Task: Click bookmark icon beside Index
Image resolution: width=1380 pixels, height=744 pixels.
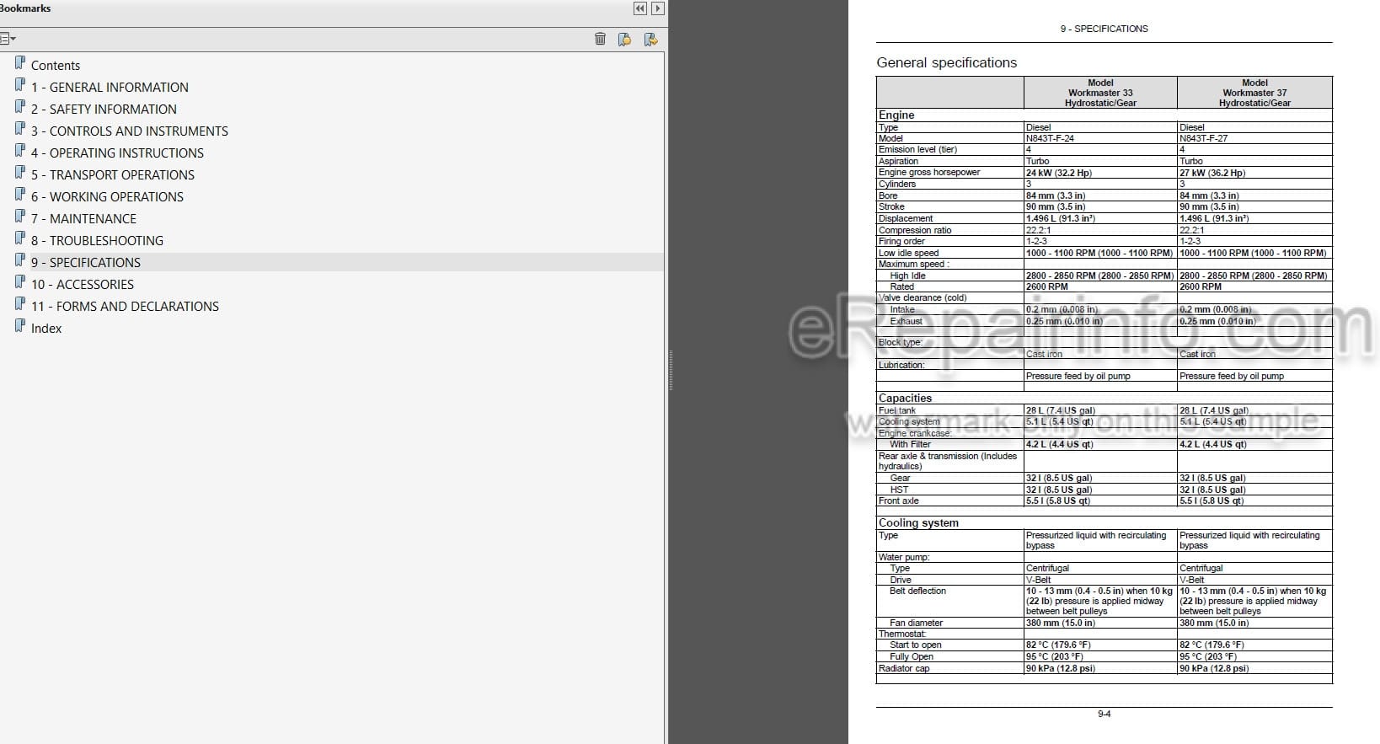Action: pyautogui.click(x=20, y=326)
